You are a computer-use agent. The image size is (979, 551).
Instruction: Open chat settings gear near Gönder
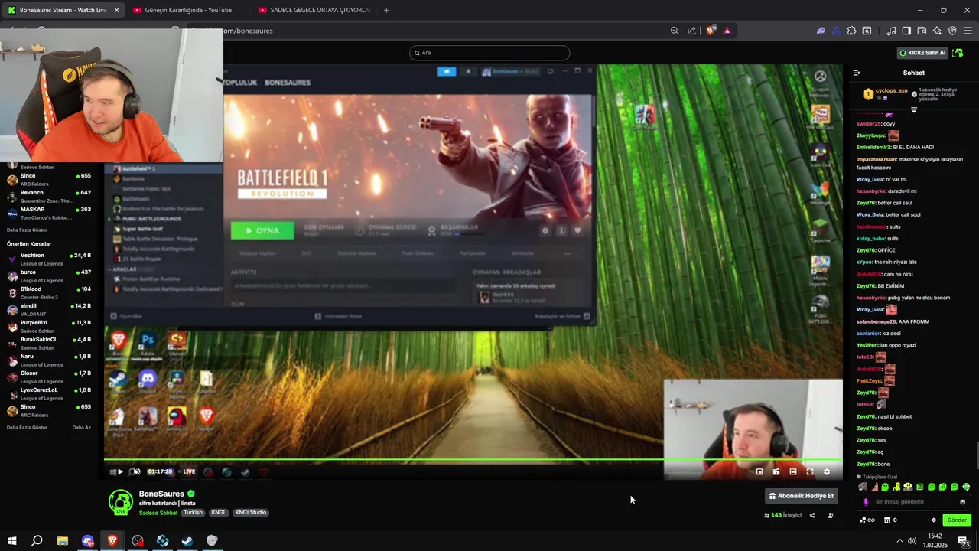[933, 520]
